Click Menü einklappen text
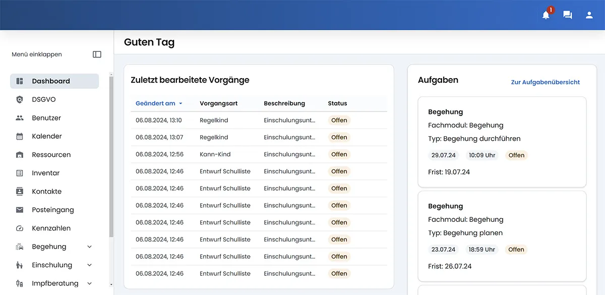The image size is (605, 295). [x=37, y=54]
